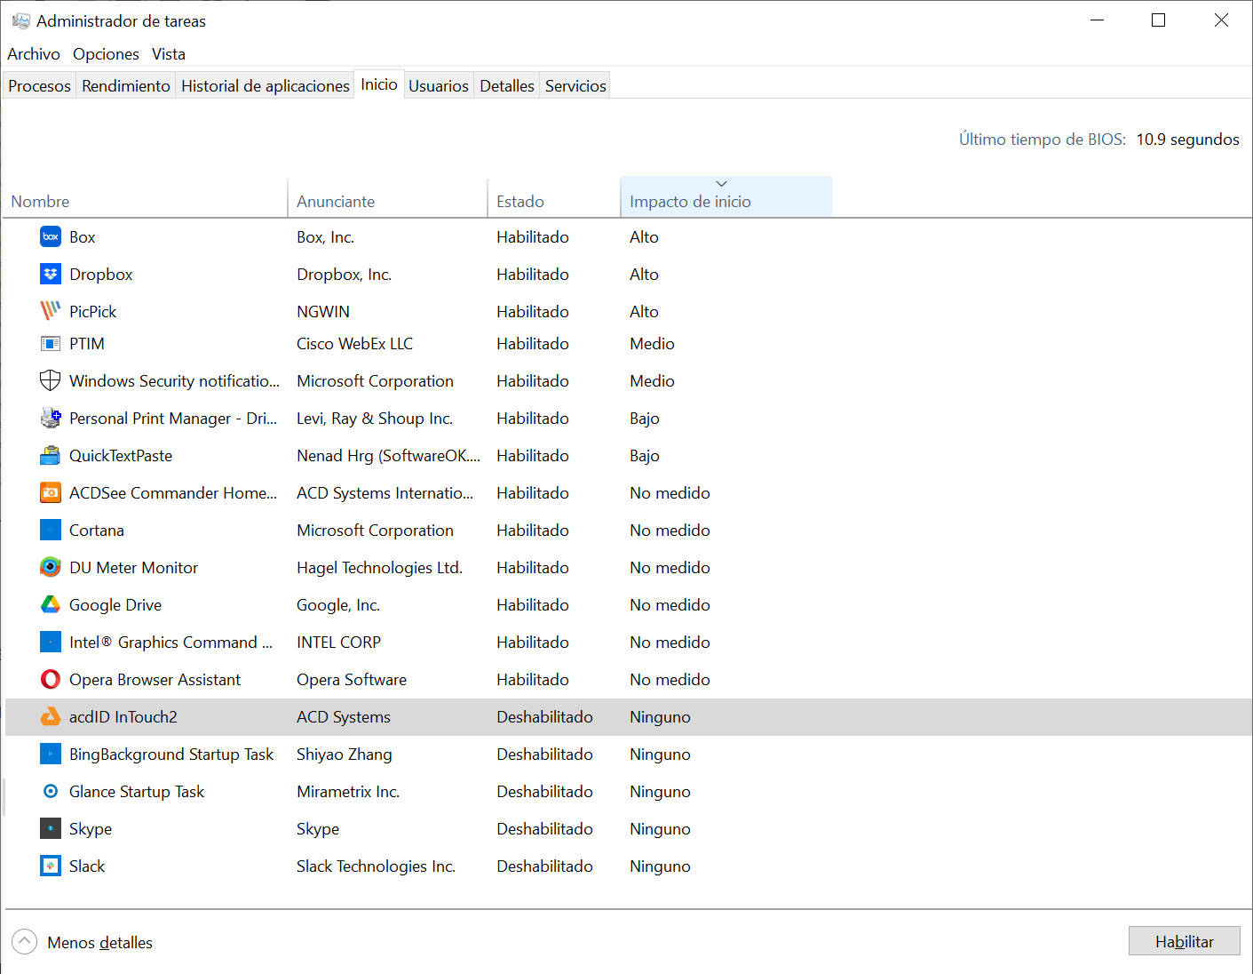Click the PicPick striped icon

(x=51, y=311)
